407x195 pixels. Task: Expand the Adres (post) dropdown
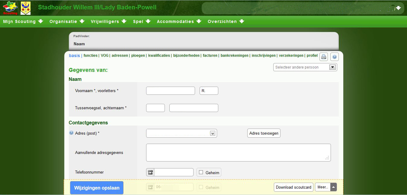point(212,133)
